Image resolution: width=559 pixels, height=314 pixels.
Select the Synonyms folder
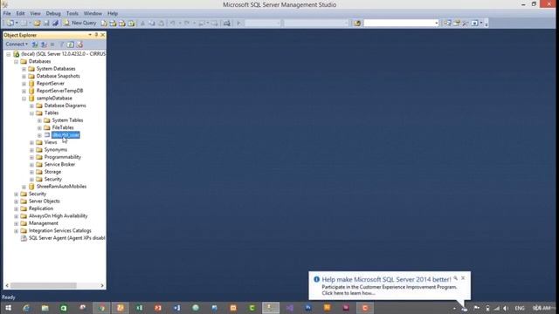click(56, 150)
